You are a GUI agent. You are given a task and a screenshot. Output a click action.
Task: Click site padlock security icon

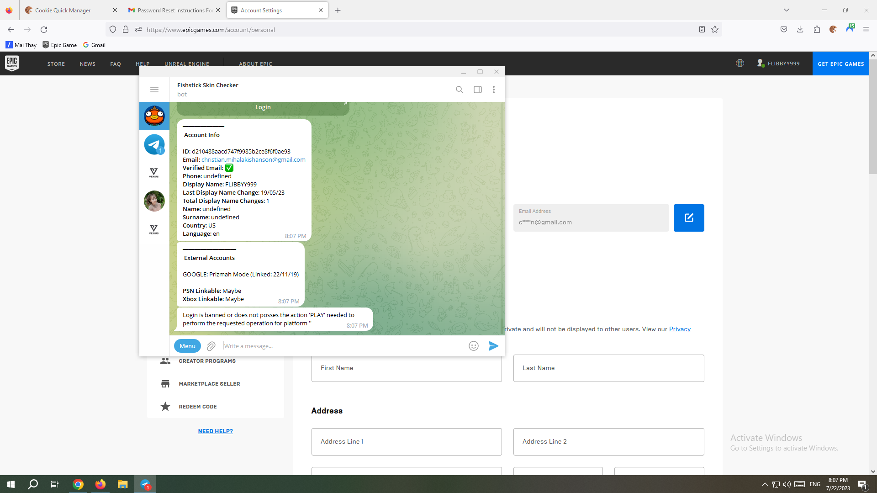(x=126, y=30)
